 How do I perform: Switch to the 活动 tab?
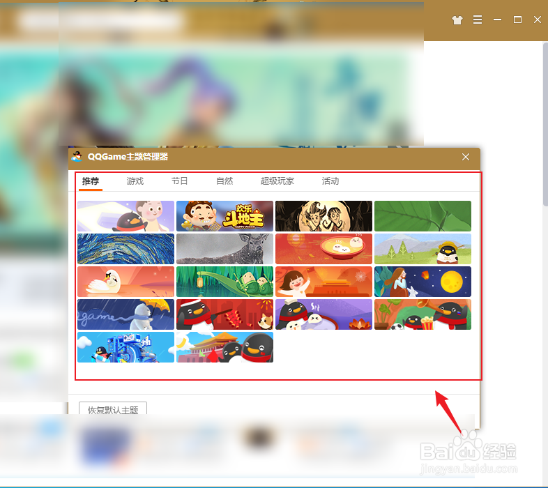pos(330,181)
